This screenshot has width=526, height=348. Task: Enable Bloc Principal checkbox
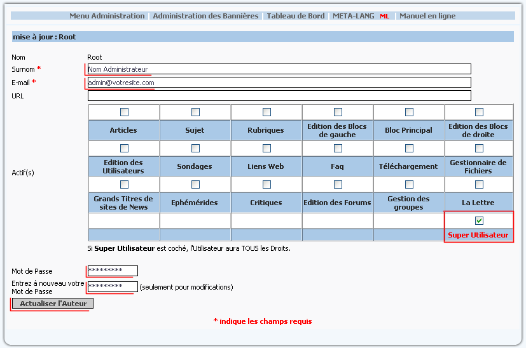[x=409, y=112]
